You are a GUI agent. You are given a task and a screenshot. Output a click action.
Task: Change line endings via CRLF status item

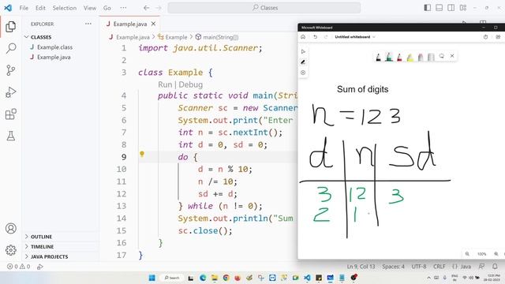point(440,267)
